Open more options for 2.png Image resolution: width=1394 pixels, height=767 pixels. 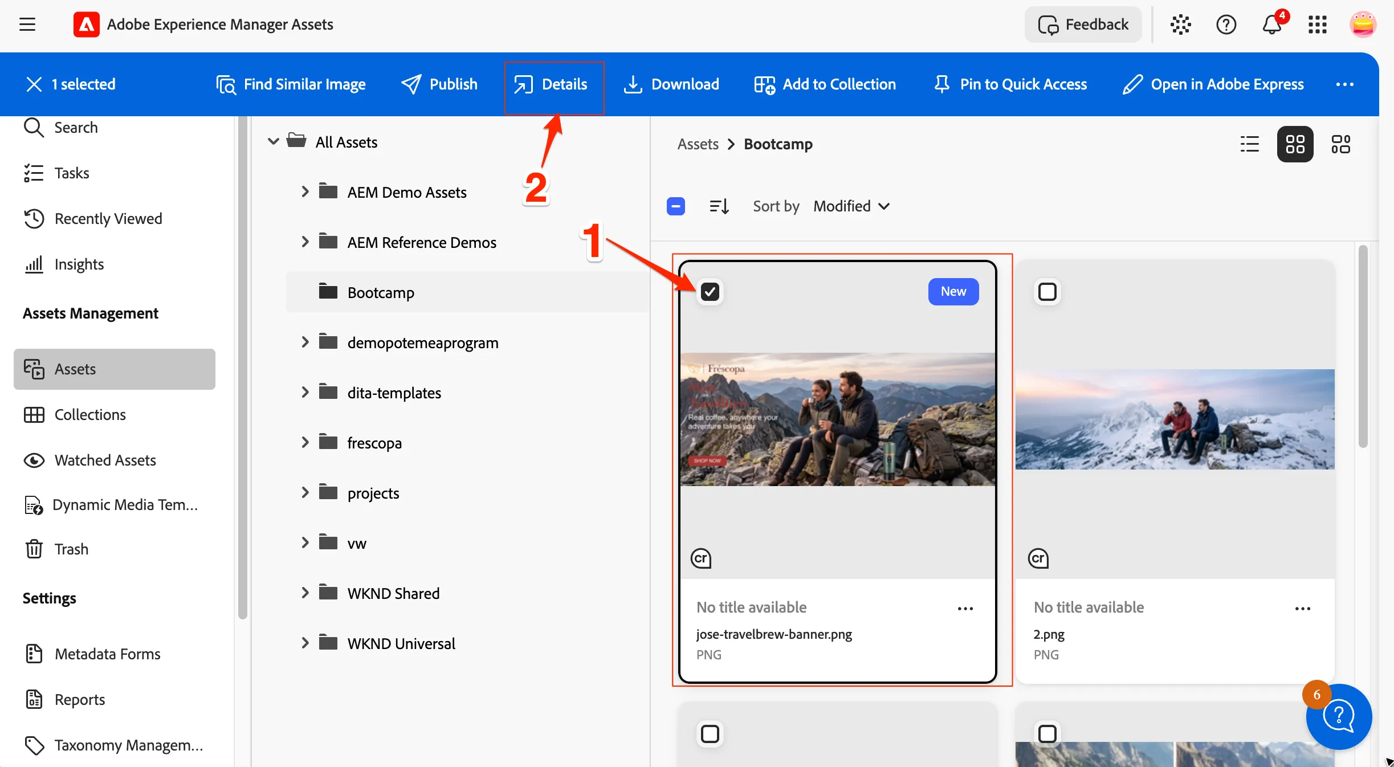coord(1303,609)
